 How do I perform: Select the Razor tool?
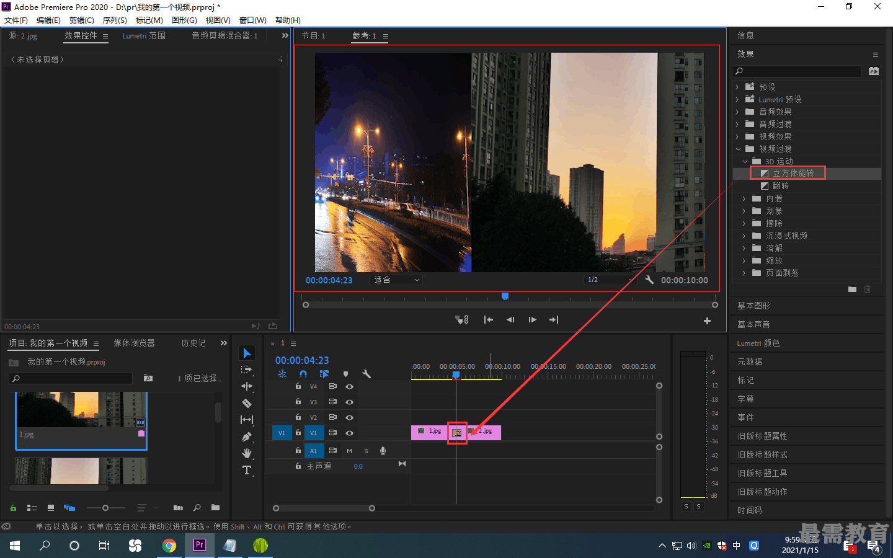pos(247,403)
